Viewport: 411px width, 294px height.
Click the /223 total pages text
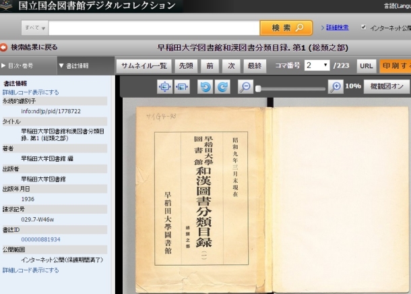342,65
